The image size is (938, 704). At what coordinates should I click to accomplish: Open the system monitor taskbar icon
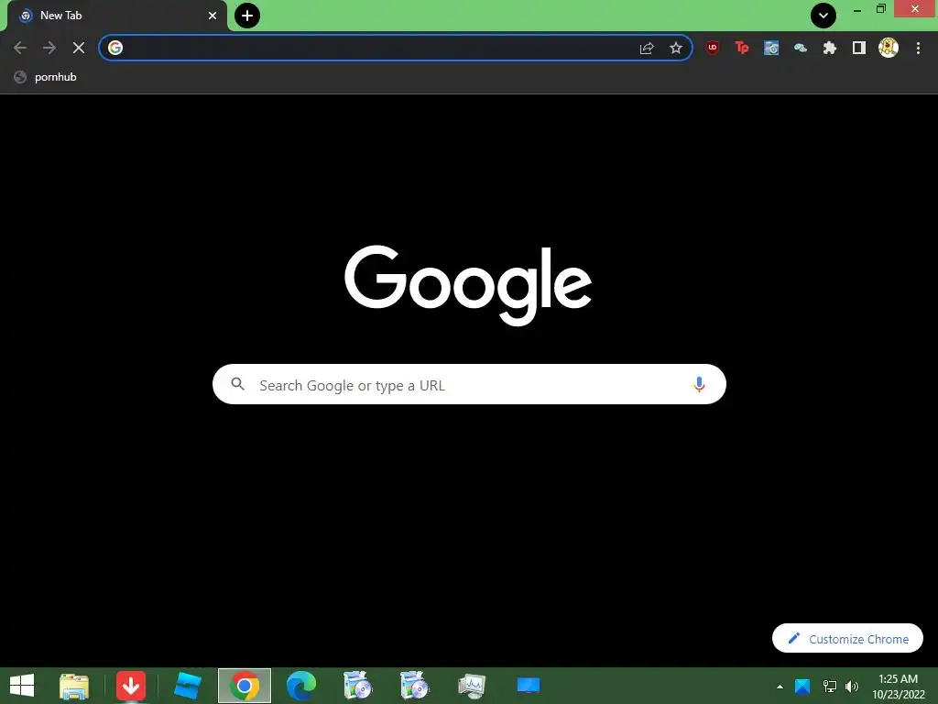tap(472, 686)
